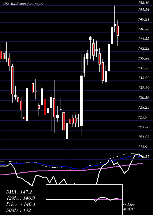Click the 149.21 price axis label
The image size is (153, 215).
coord(144,19)
